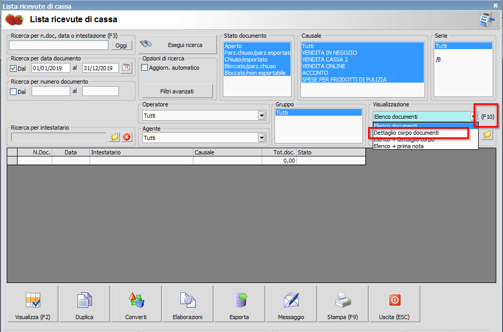The height and width of the screenshot is (332, 503).
Task: Click the second document number field
Action: [100, 91]
